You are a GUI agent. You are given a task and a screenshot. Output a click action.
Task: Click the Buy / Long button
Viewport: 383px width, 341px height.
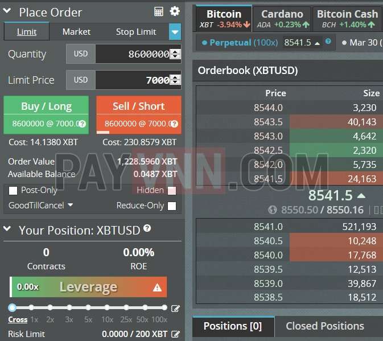[x=46, y=106]
